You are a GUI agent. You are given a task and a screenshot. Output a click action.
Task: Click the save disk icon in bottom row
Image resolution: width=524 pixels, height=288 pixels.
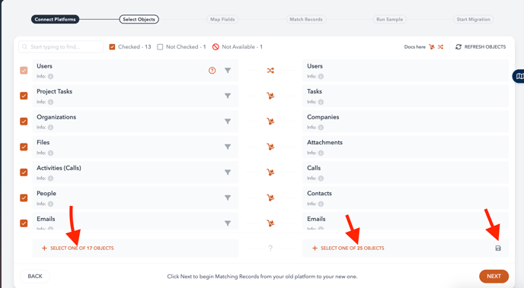pos(498,248)
